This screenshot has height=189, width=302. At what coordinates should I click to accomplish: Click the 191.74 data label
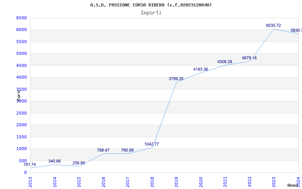(x=30, y=165)
